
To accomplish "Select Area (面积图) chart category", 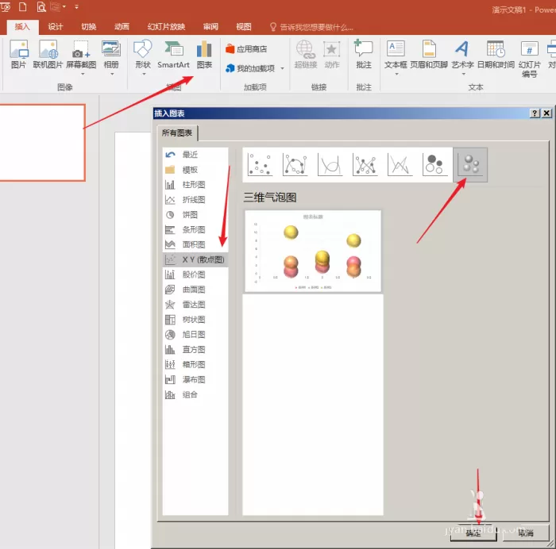I will (195, 244).
